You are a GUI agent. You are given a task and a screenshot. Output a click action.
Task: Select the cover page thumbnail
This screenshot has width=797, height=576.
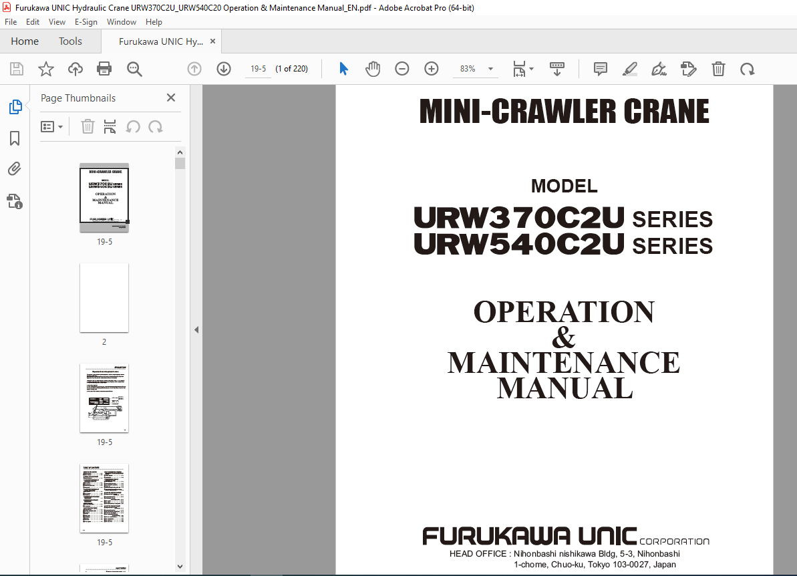104,198
